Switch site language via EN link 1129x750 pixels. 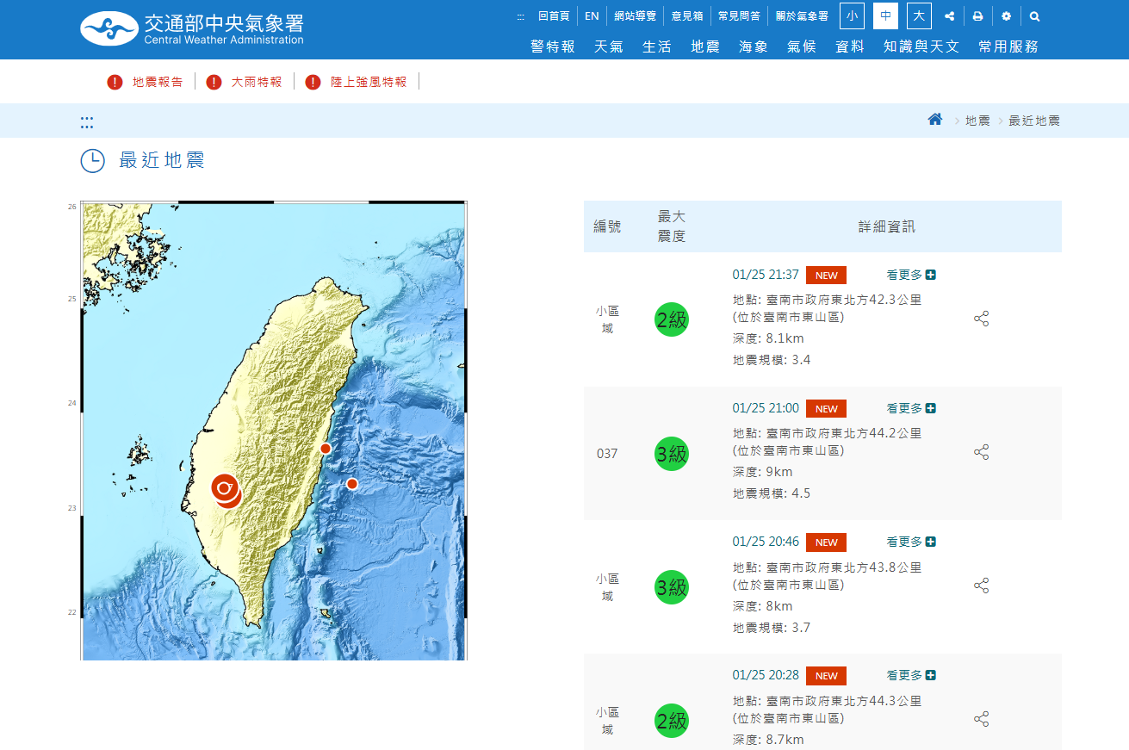592,16
